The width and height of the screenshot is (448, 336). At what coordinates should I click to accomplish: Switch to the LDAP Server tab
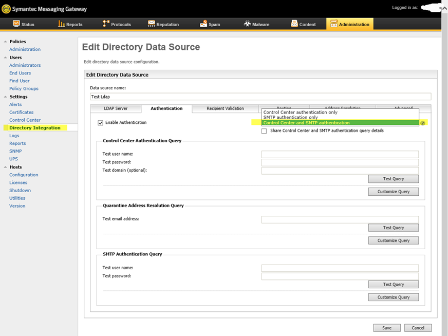pos(116,108)
